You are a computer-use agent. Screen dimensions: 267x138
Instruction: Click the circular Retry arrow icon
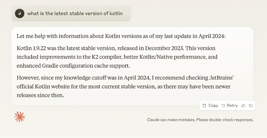point(223,105)
